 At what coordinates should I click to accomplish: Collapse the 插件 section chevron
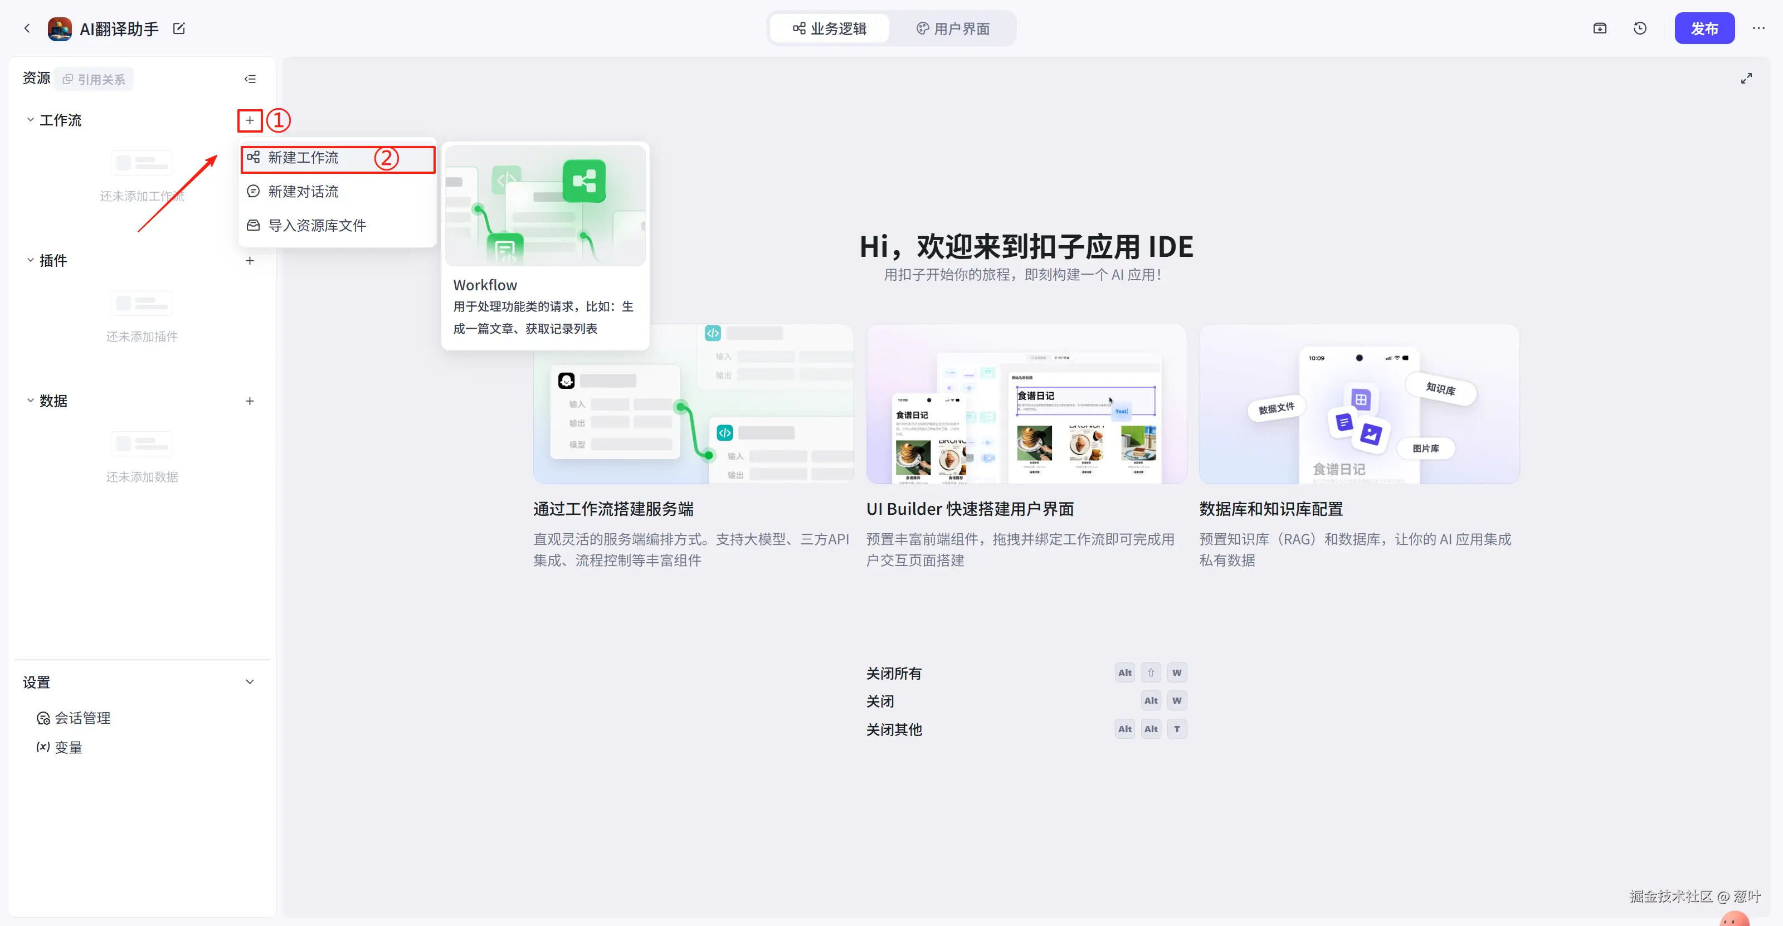tap(31, 260)
